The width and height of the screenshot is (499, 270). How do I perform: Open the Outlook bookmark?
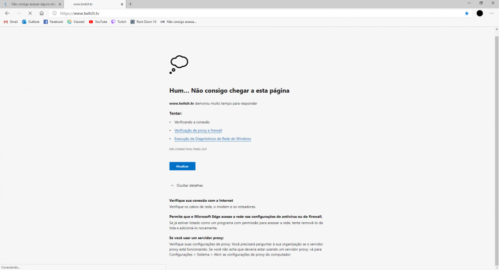(x=31, y=22)
